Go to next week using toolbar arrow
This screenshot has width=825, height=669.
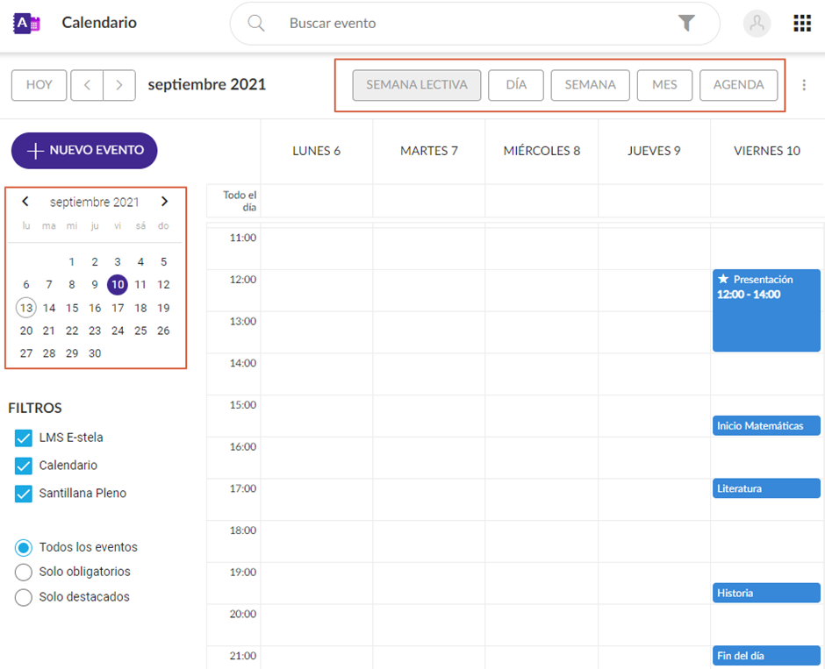tap(119, 85)
